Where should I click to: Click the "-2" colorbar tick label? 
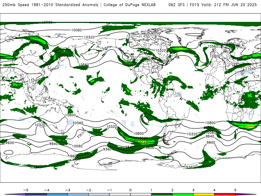point(88,190)
